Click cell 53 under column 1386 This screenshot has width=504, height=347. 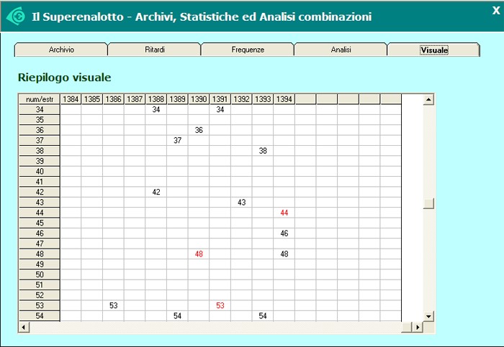click(x=114, y=305)
